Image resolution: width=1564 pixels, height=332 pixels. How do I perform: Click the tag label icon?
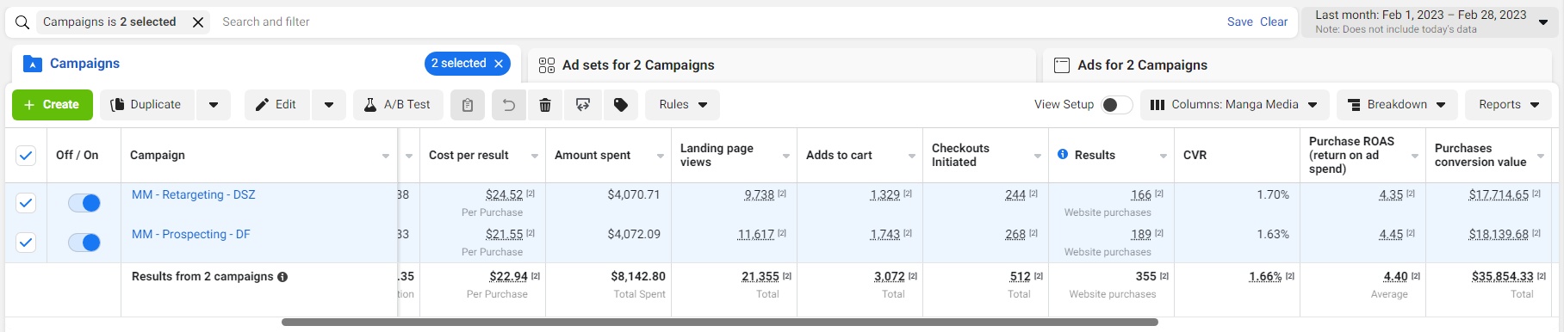[621, 105]
